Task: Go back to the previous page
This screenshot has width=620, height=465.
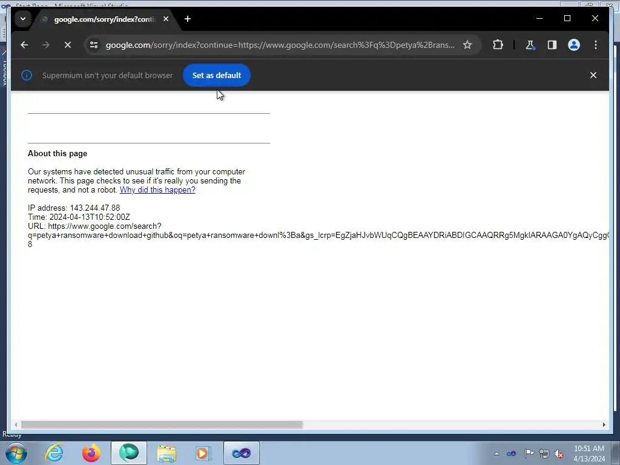Action: click(x=24, y=45)
